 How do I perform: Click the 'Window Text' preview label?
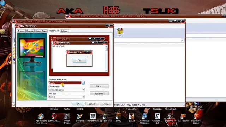click(x=58, y=46)
